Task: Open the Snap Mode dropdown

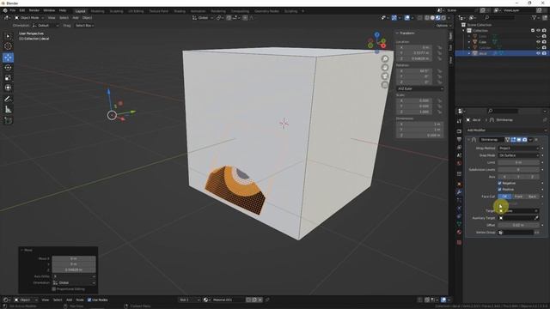Action: tap(518, 155)
